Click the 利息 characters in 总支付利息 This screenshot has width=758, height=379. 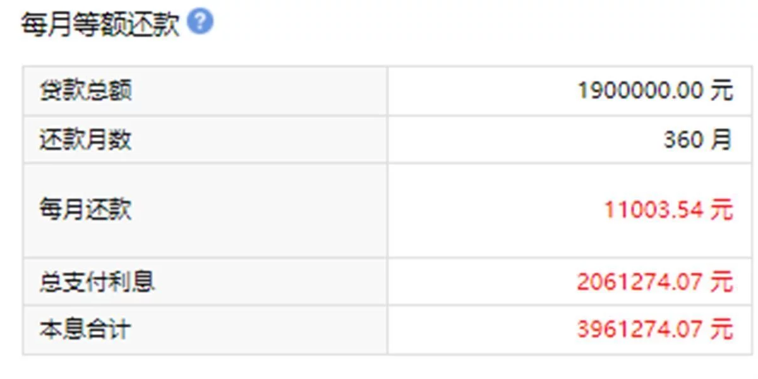(x=131, y=282)
